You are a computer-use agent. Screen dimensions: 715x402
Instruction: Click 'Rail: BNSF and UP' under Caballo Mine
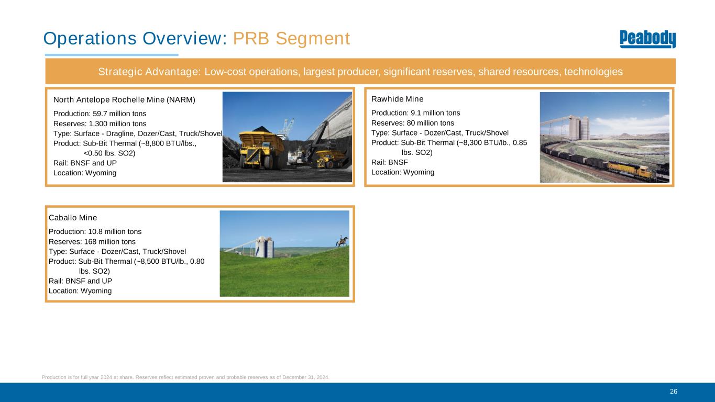81,281
